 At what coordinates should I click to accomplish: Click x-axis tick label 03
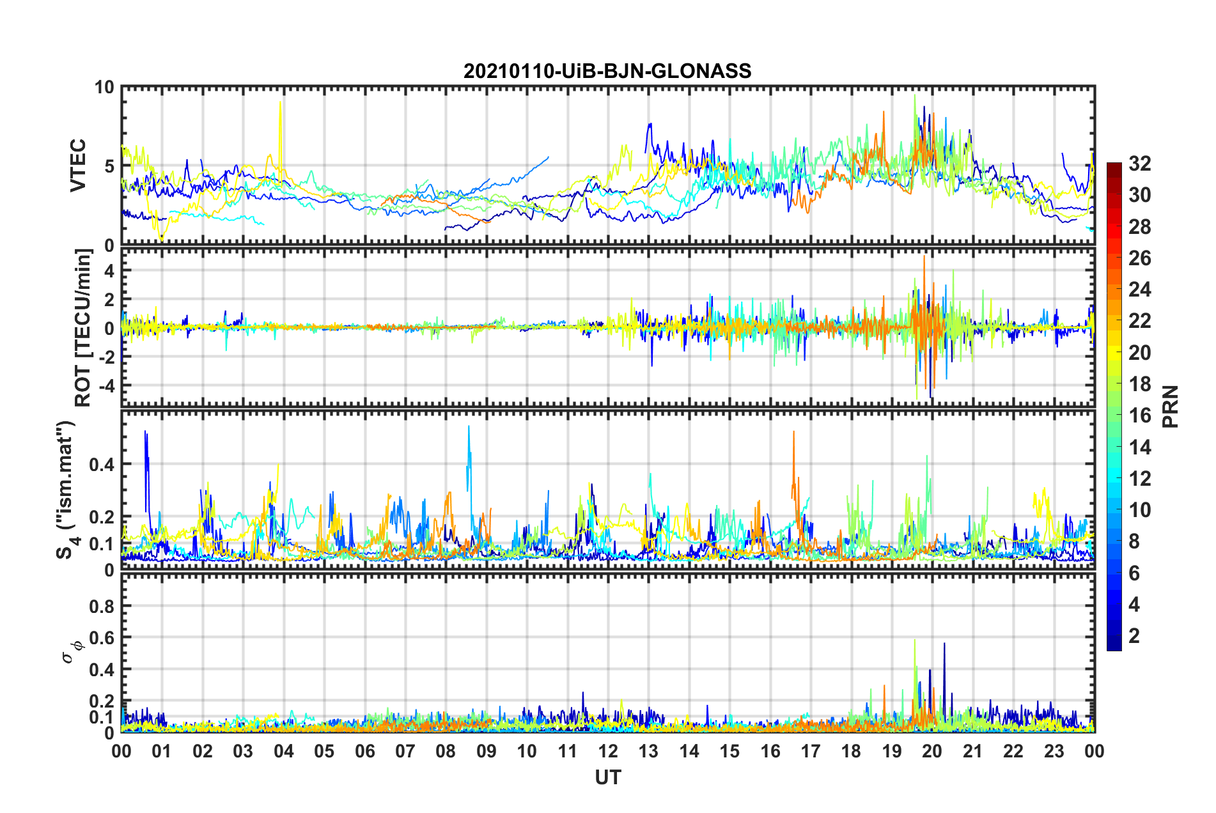point(243,751)
